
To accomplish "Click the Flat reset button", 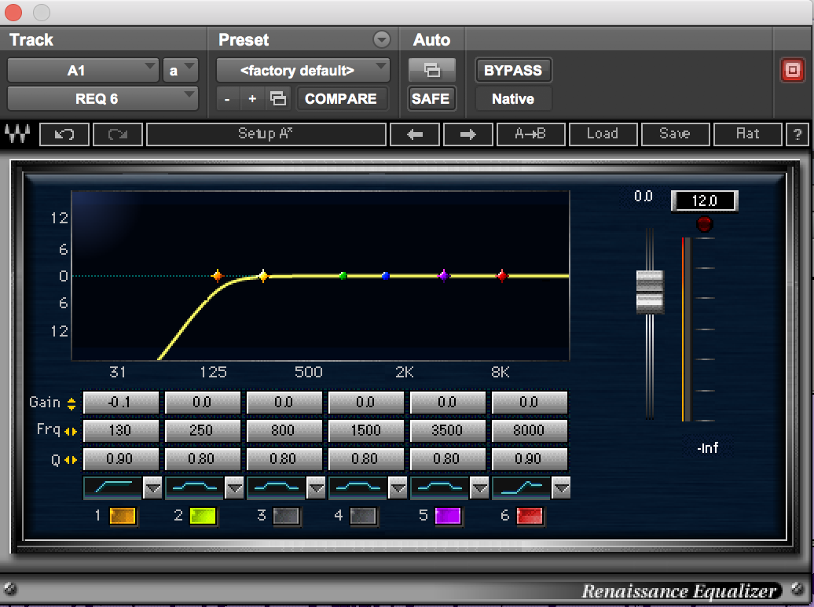I will (747, 134).
